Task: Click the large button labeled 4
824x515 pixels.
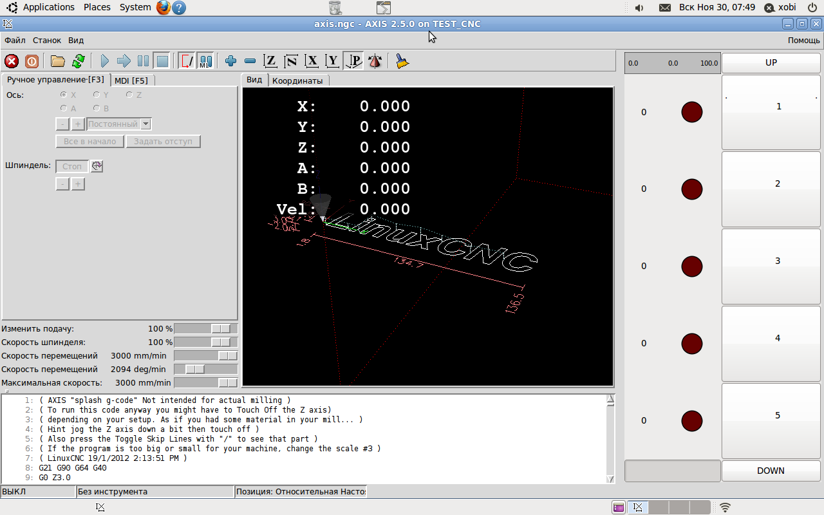Action: coord(771,344)
